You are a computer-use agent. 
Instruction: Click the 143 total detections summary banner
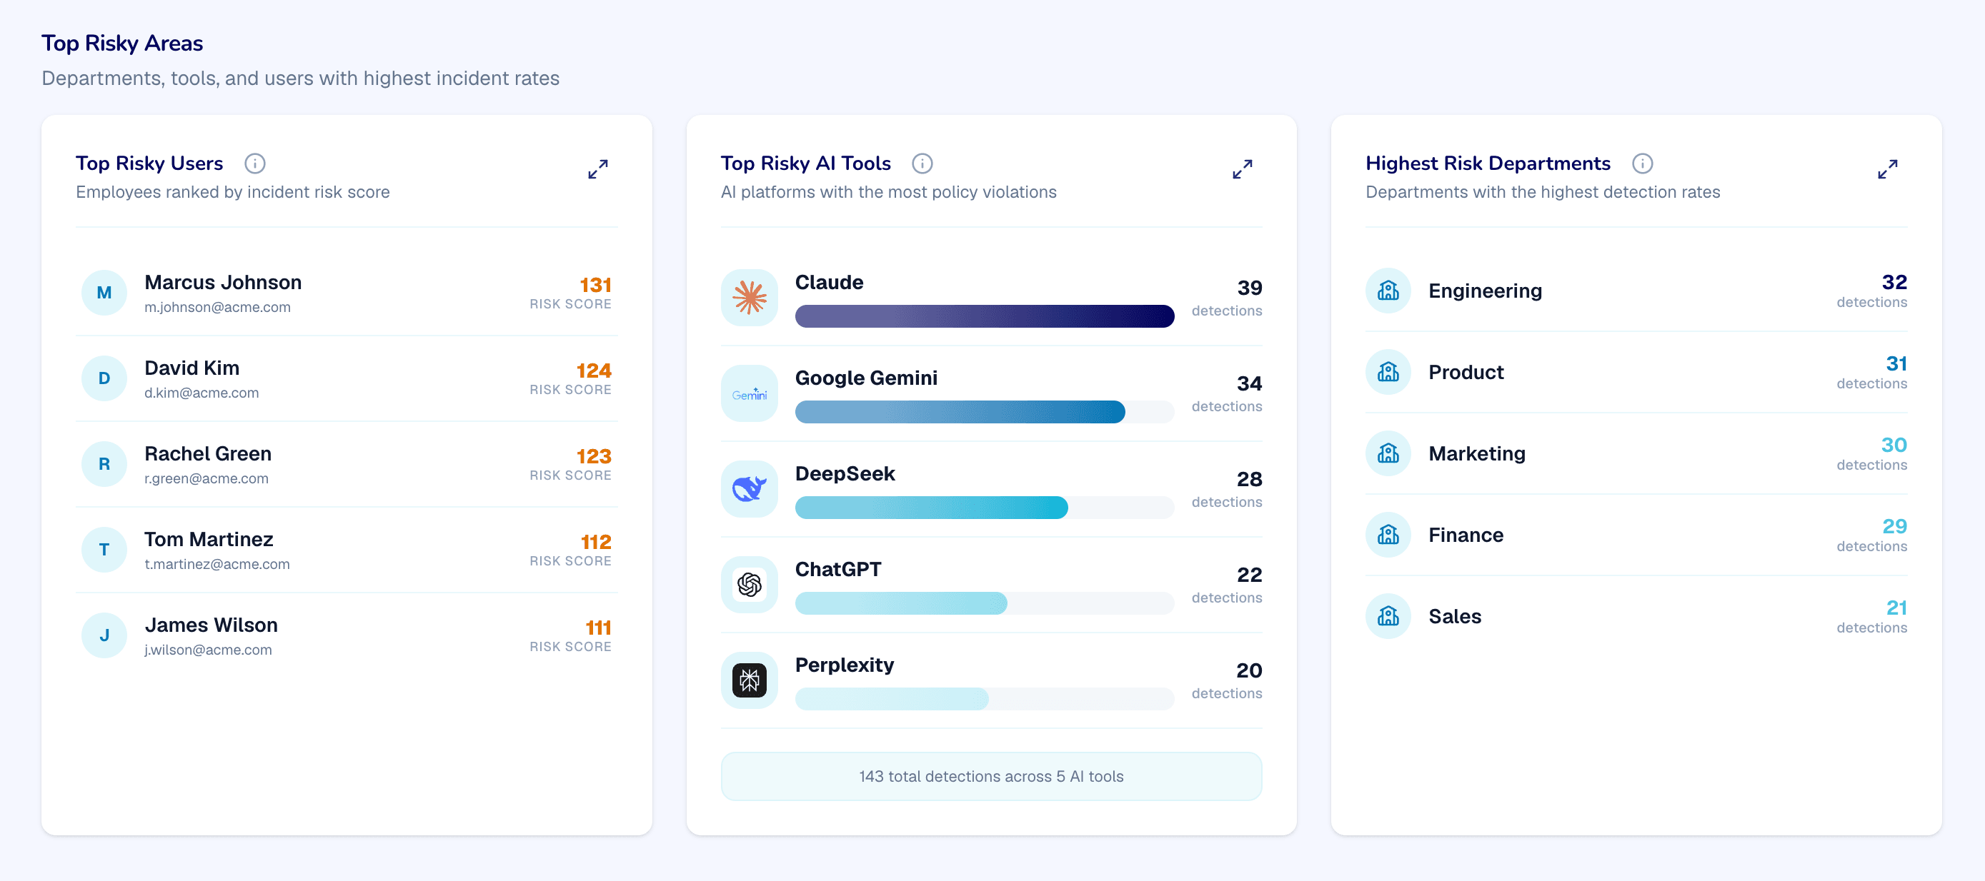click(x=991, y=776)
